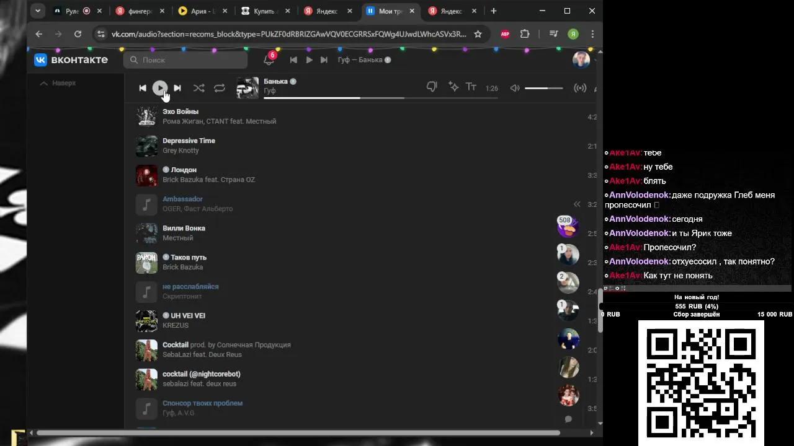The width and height of the screenshot is (794, 446).
Task: Open artist Brick Bazuka feat. Страна OZ
Action: pyautogui.click(x=208, y=180)
